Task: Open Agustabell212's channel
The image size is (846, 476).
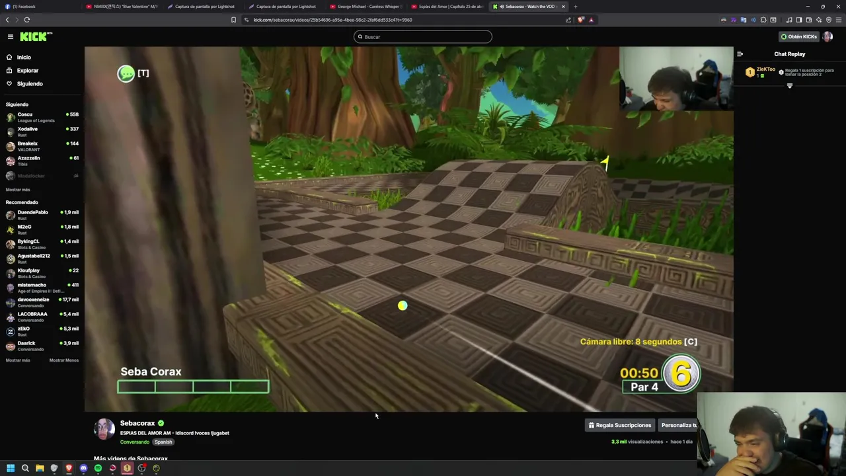Action: click(41, 258)
